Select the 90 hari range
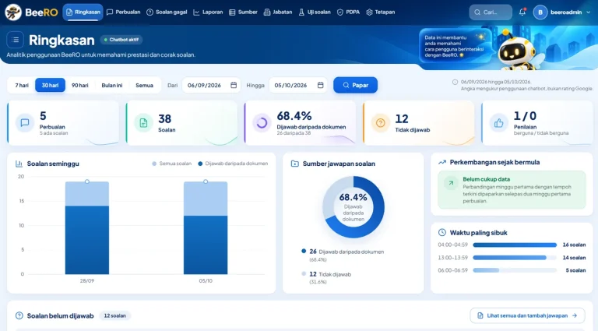 (79, 85)
